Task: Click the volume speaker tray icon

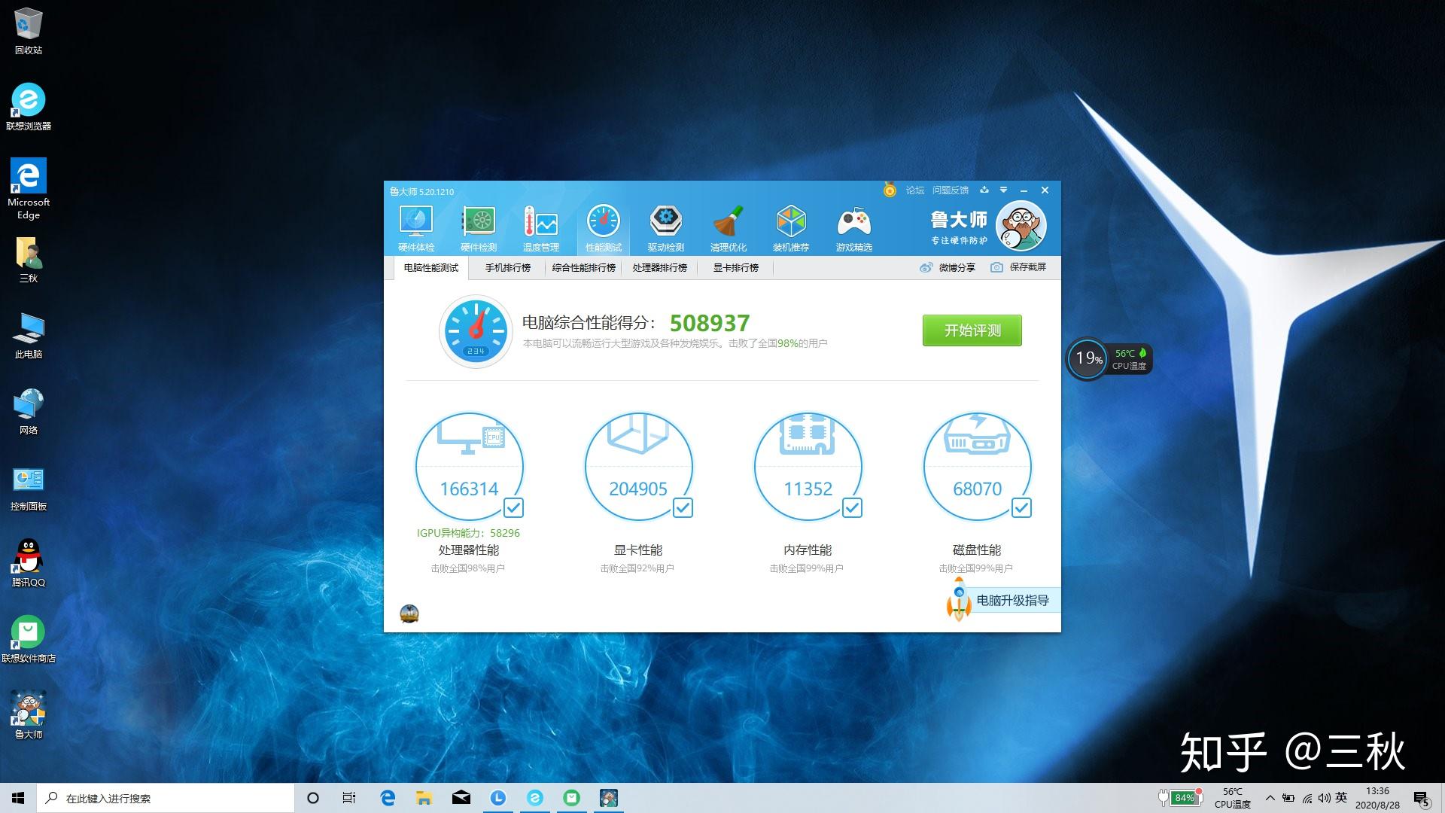Action: [x=1324, y=798]
